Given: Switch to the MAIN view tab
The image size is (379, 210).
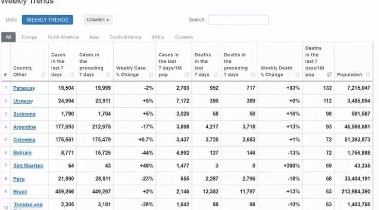Looking at the screenshot, I should coord(11,20).
